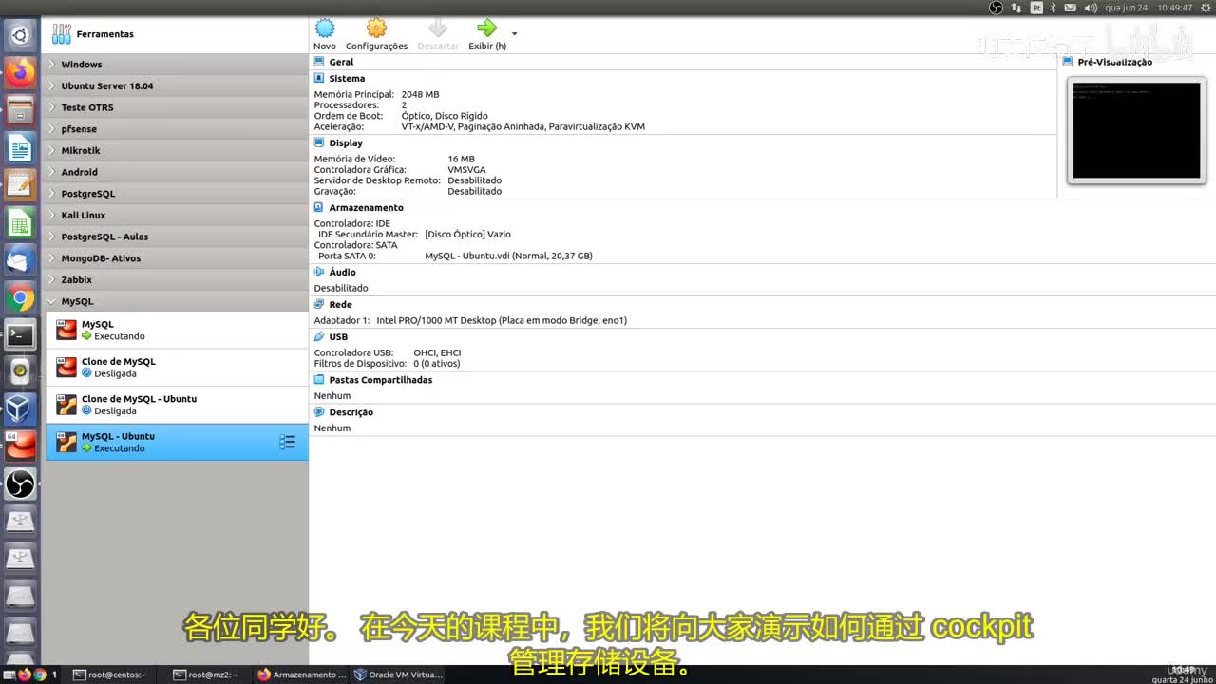Switch to root@centos terminal in taskbar

point(109,674)
